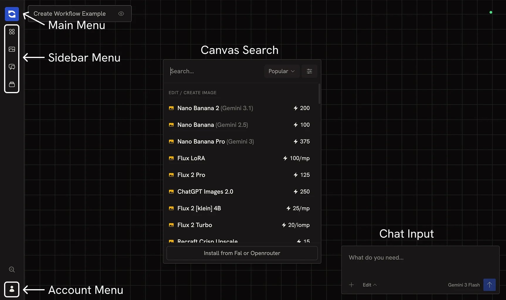Focus the canvas Search field
506x300 pixels.
[216, 71]
